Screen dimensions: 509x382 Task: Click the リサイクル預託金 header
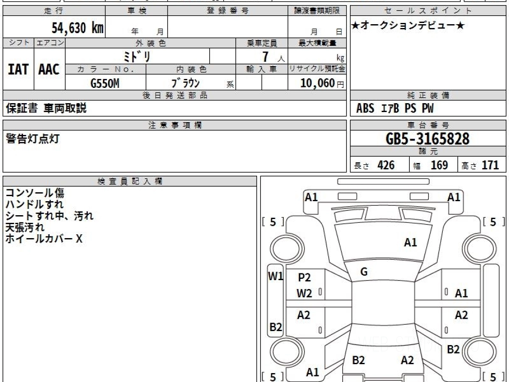(317, 69)
